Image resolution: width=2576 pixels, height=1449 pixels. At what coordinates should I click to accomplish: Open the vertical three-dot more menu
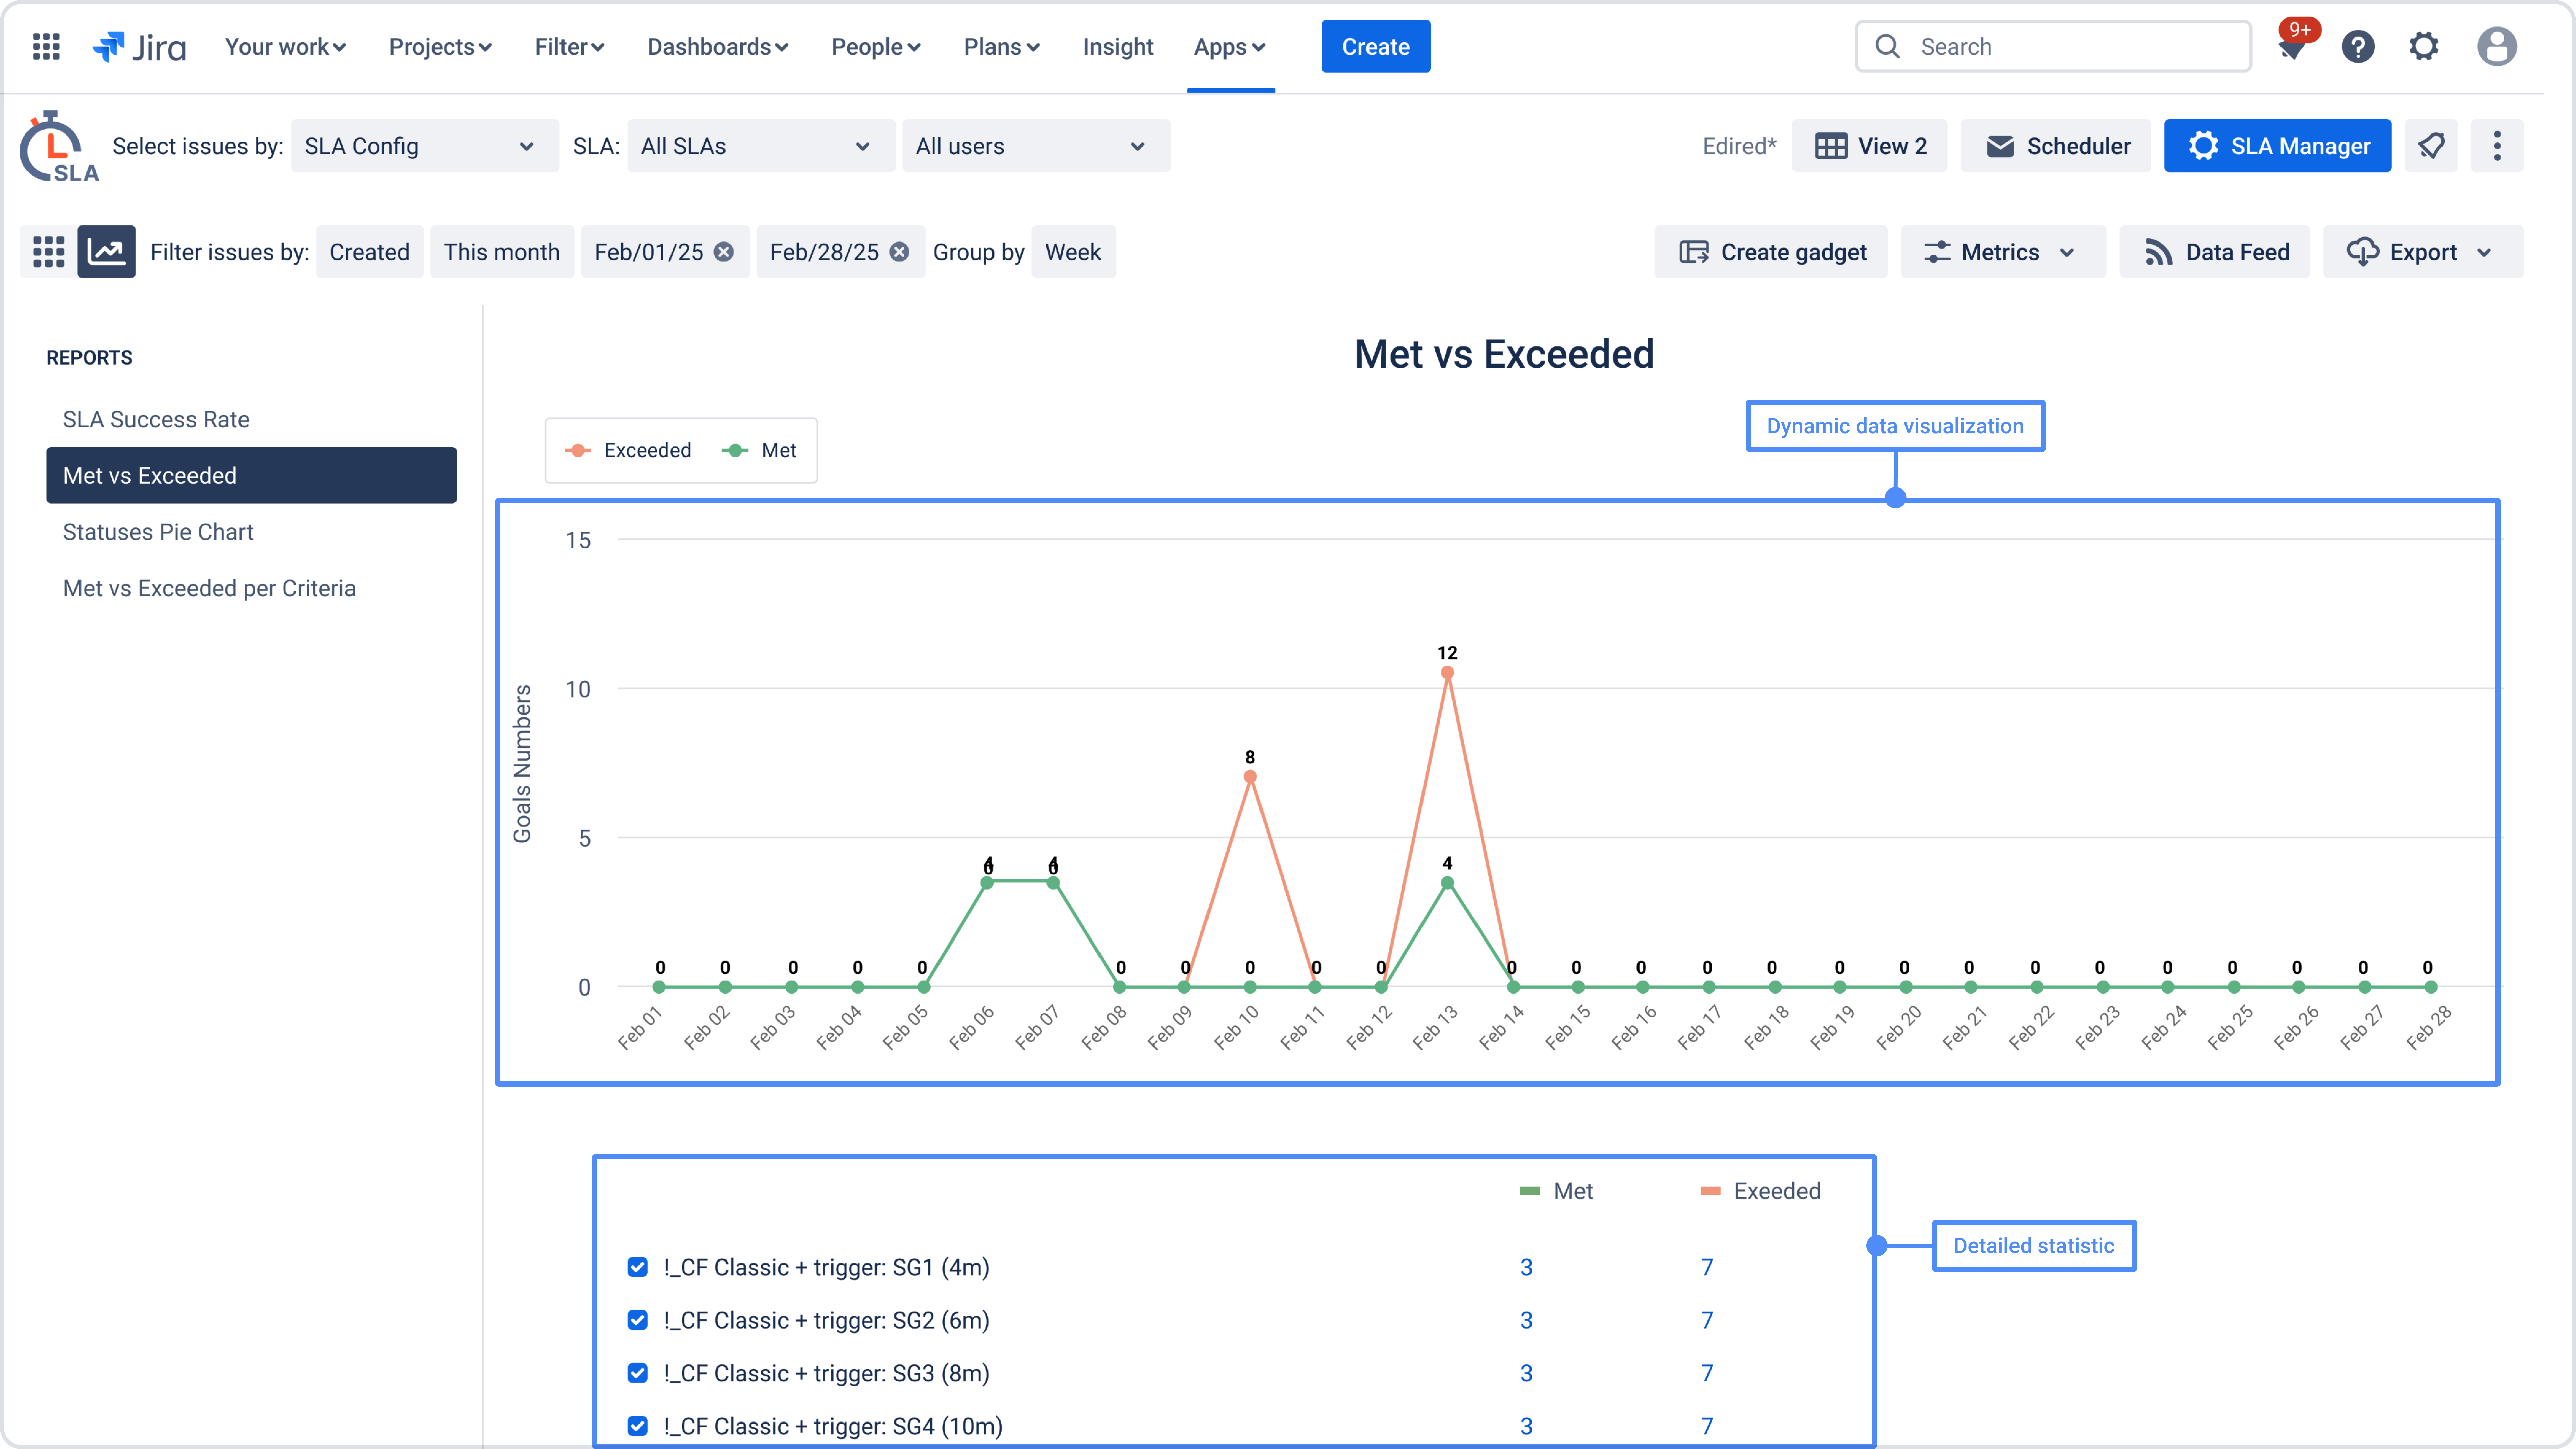pos(2497,146)
